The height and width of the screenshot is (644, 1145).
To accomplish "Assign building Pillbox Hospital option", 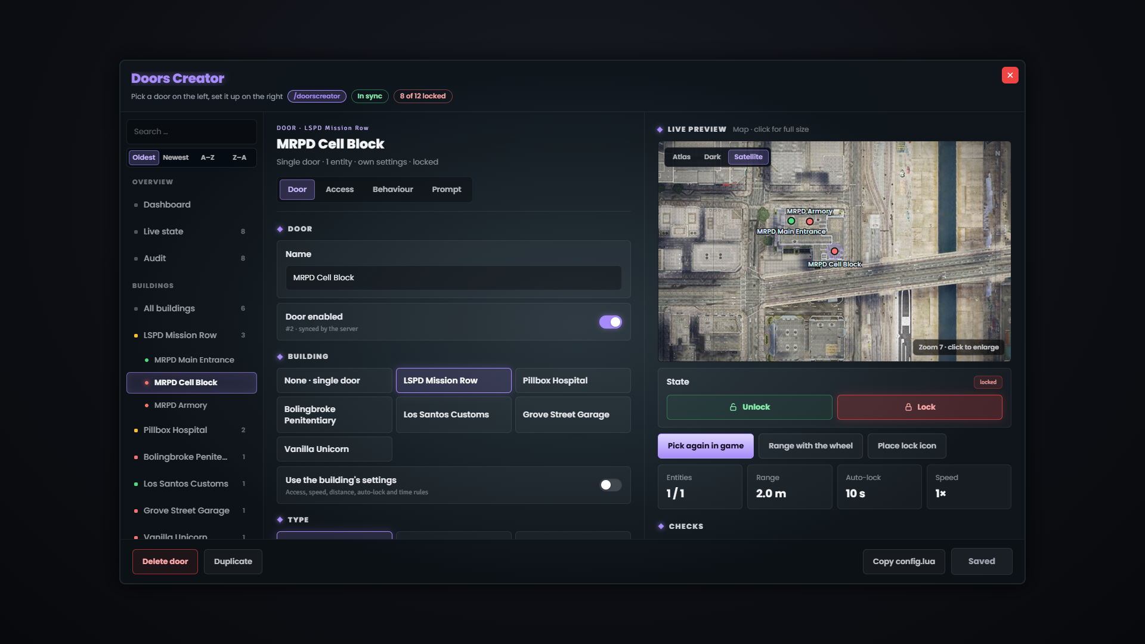I will click(572, 380).
